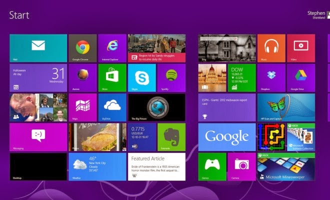Launch the Dropbox tile
Image resolution: width=330 pixels, height=200 pixels.
point(271,78)
